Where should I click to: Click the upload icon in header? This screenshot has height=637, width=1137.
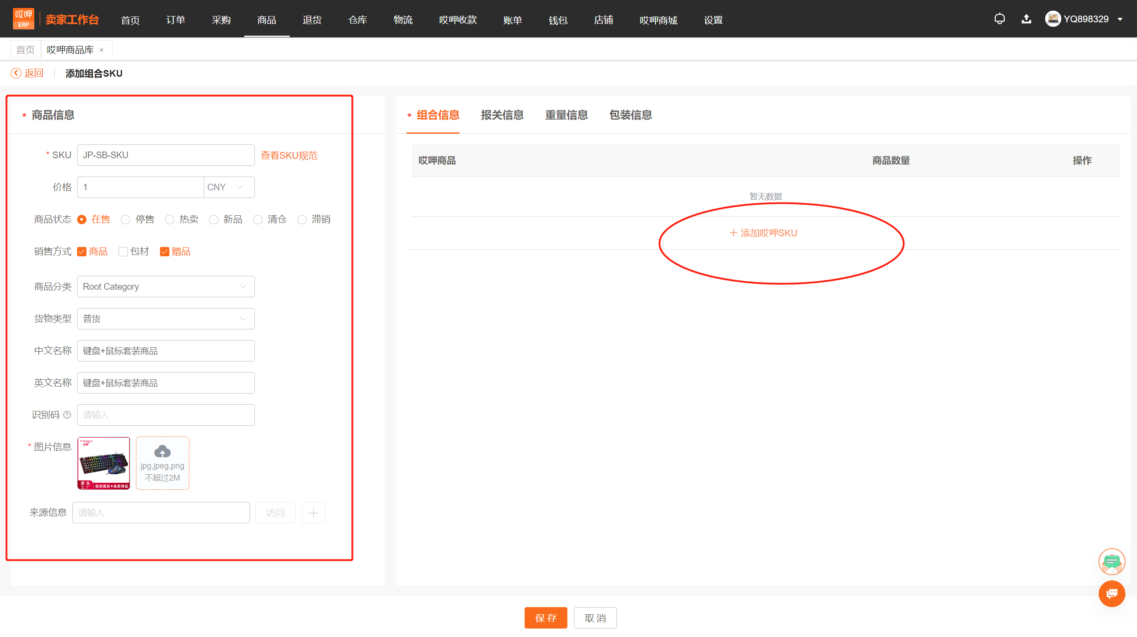coord(1026,19)
